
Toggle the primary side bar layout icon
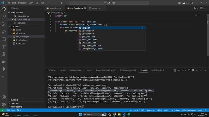[180, 3]
